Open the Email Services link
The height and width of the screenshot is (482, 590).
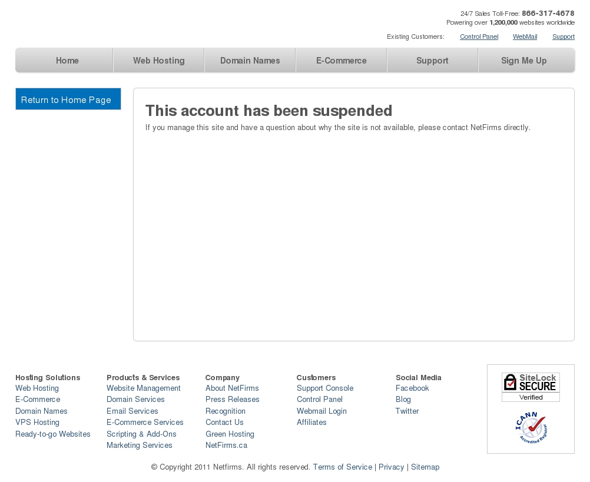click(x=132, y=411)
